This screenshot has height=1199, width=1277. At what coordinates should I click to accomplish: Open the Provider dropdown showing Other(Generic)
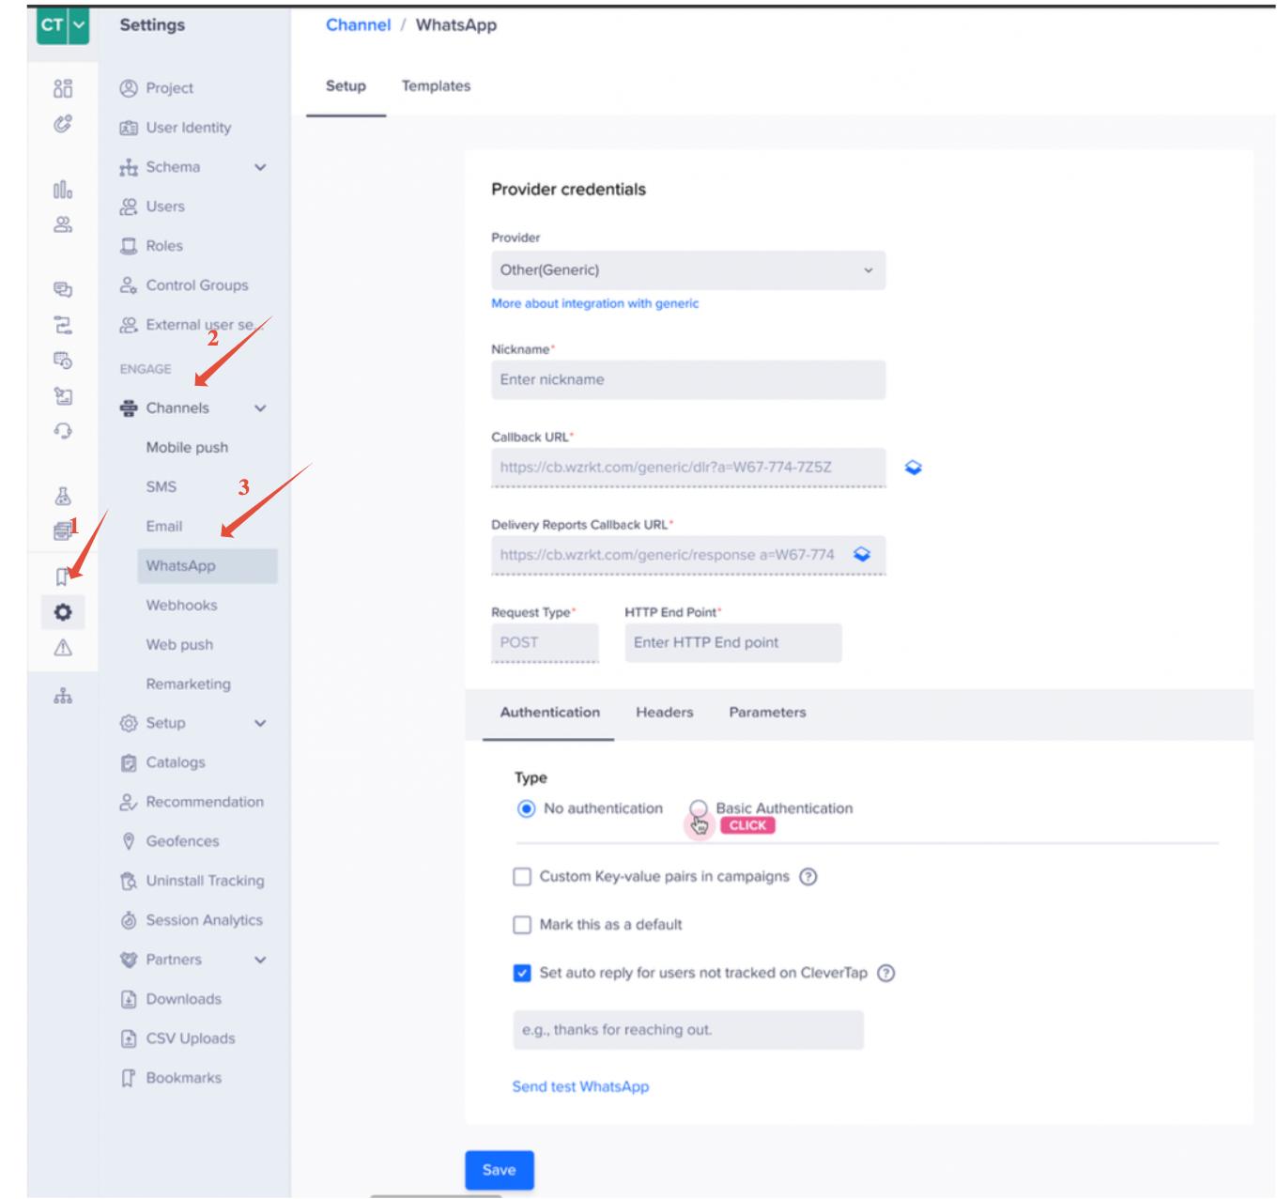(688, 270)
